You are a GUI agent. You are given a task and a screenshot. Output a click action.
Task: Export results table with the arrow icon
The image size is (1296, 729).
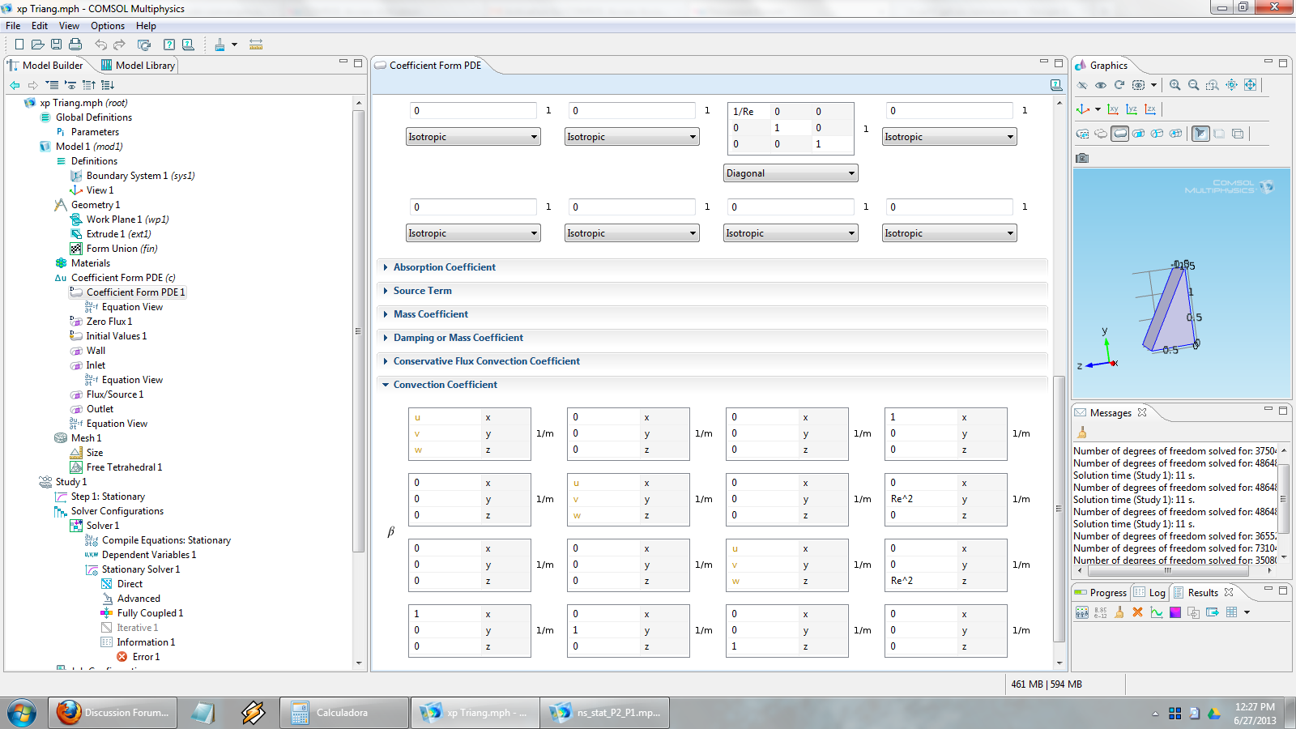[x=1213, y=612]
